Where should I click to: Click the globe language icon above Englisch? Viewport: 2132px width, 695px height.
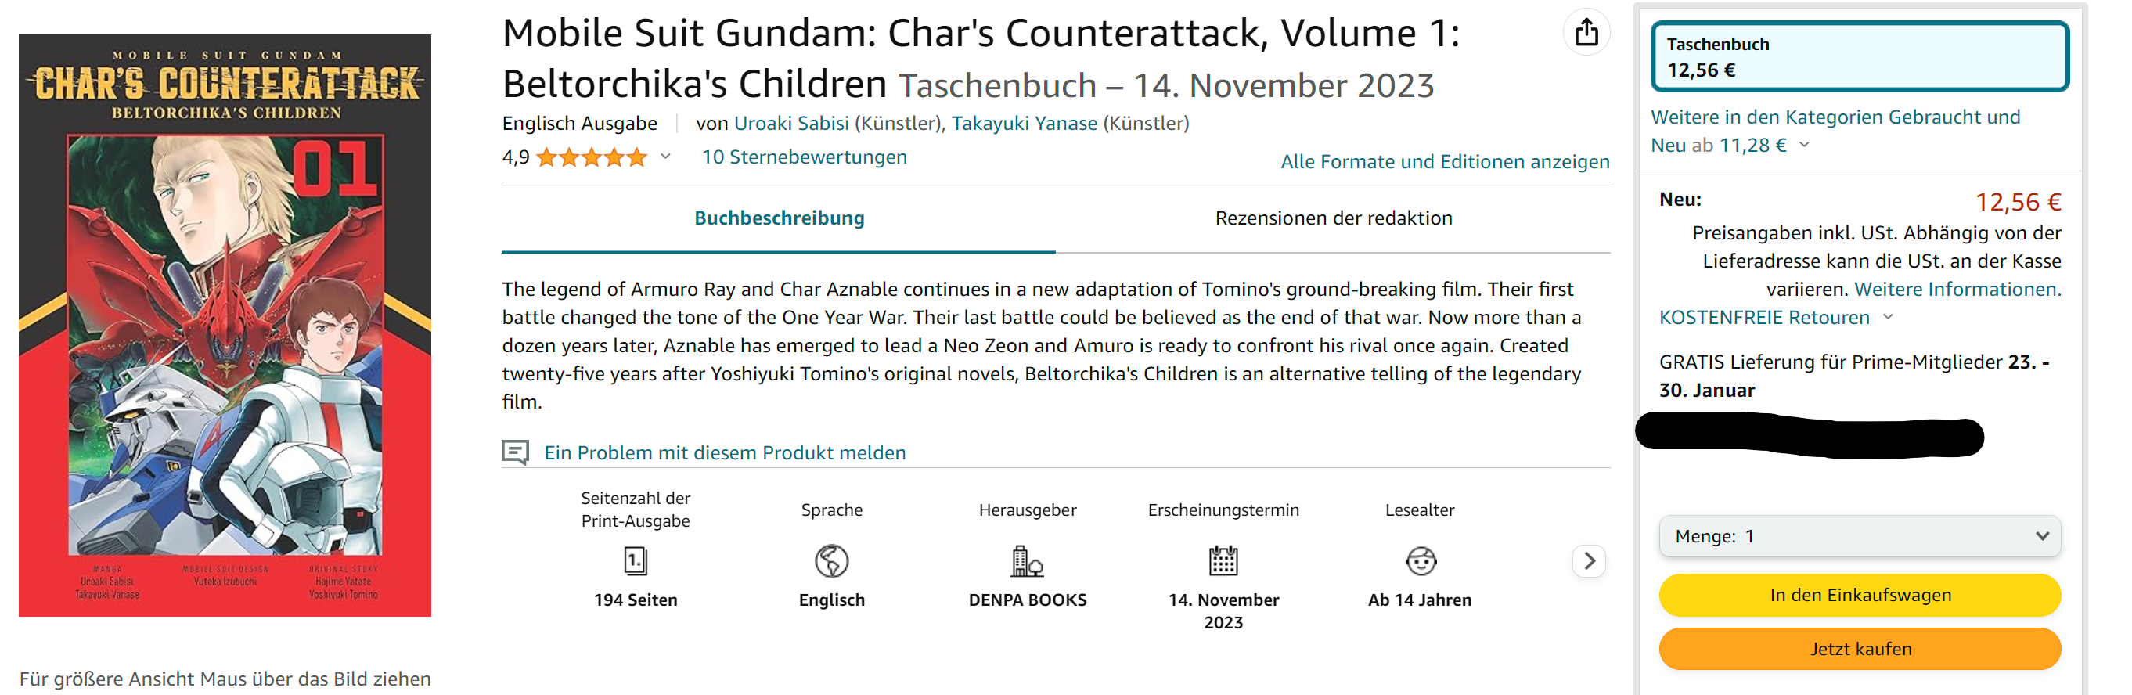coord(831,562)
